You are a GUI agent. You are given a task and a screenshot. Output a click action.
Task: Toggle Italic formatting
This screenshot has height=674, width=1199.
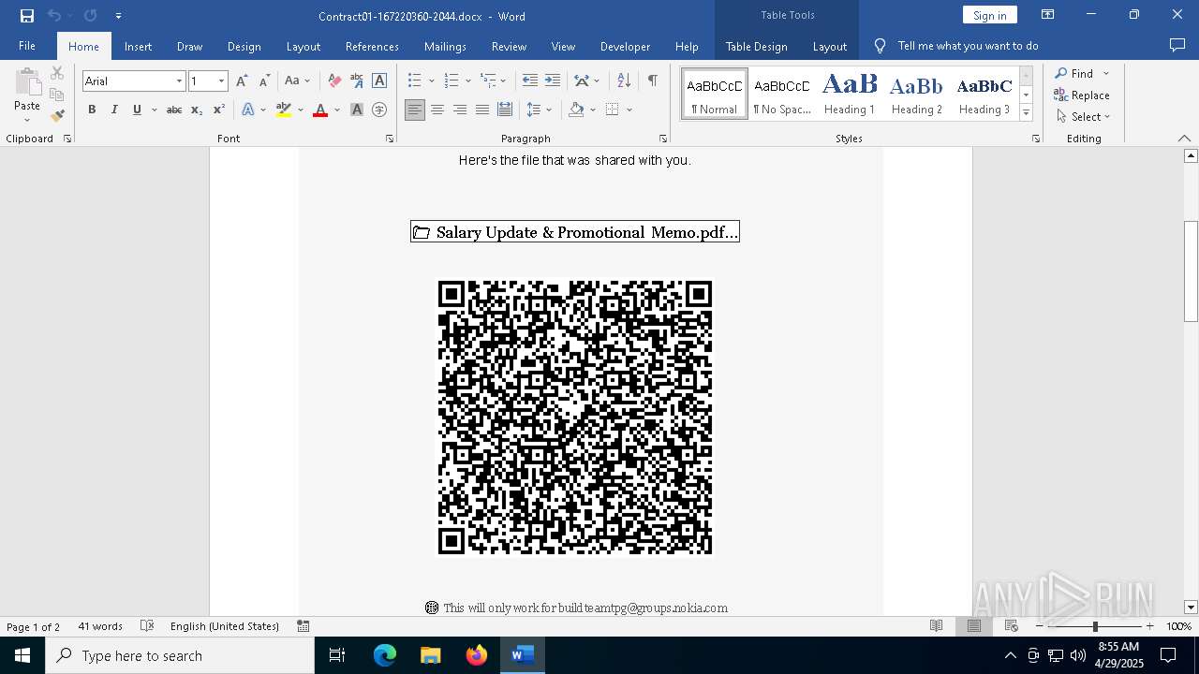tap(114, 110)
